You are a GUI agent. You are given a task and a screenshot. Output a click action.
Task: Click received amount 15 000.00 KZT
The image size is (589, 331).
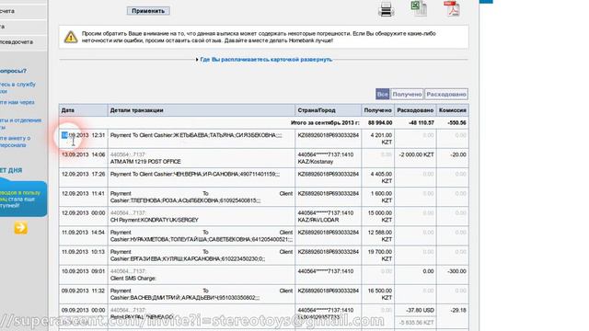[x=380, y=217]
